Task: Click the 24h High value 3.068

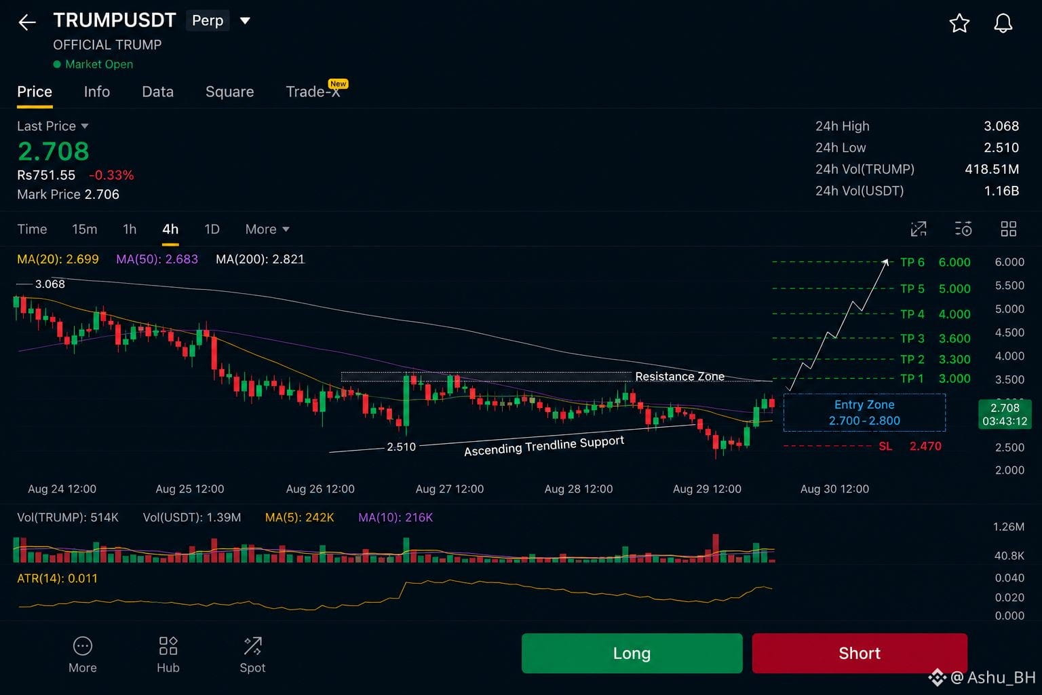Action: click(x=1001, y=126)
